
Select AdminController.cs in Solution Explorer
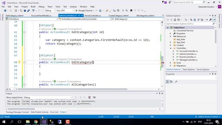pos(188,54)
